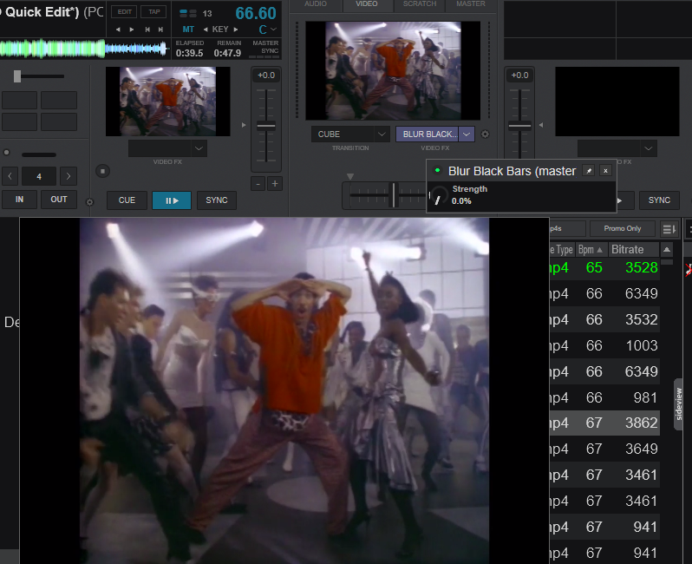Toggle Master Tempo MT on left deck
The image size is (692, 564).
[x=188, y=30]
